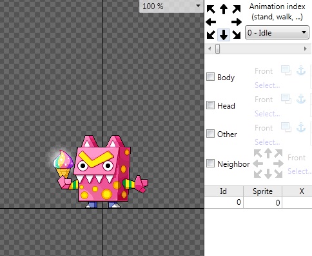Enable the Head reference checkbox
The width and height of the screenshot is (312, 256).
[210, 105]
